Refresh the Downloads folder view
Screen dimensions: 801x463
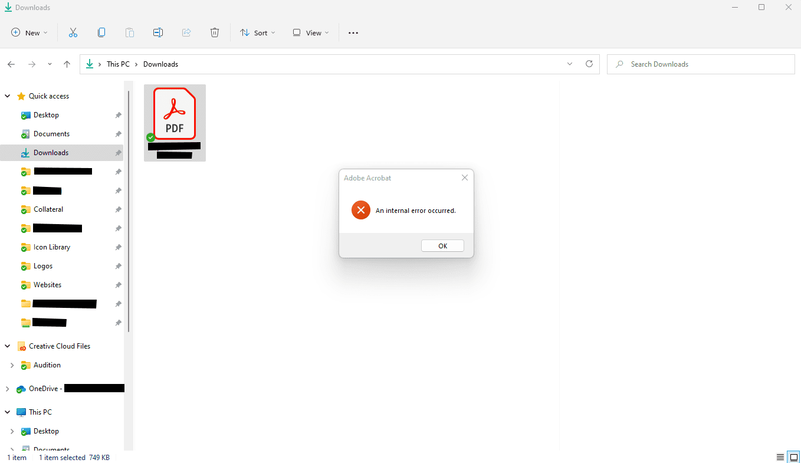tap(589, 64)
